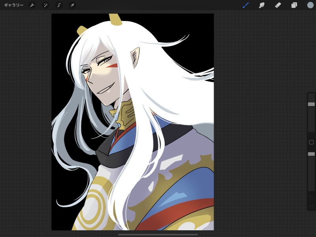Open the ギャラリー gallery view

(x=14, y=5)
